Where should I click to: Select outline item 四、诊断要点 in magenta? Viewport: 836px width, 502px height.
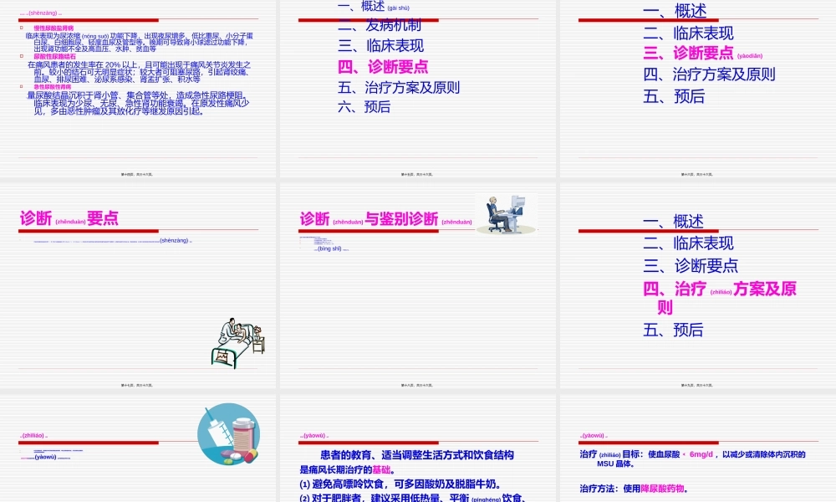tap(380, 68)
